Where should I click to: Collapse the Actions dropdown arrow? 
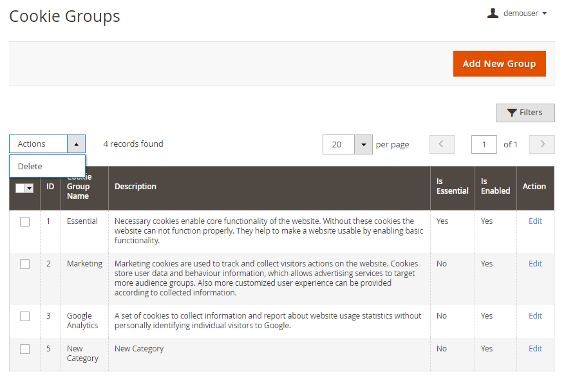click(x=76, y=144)
